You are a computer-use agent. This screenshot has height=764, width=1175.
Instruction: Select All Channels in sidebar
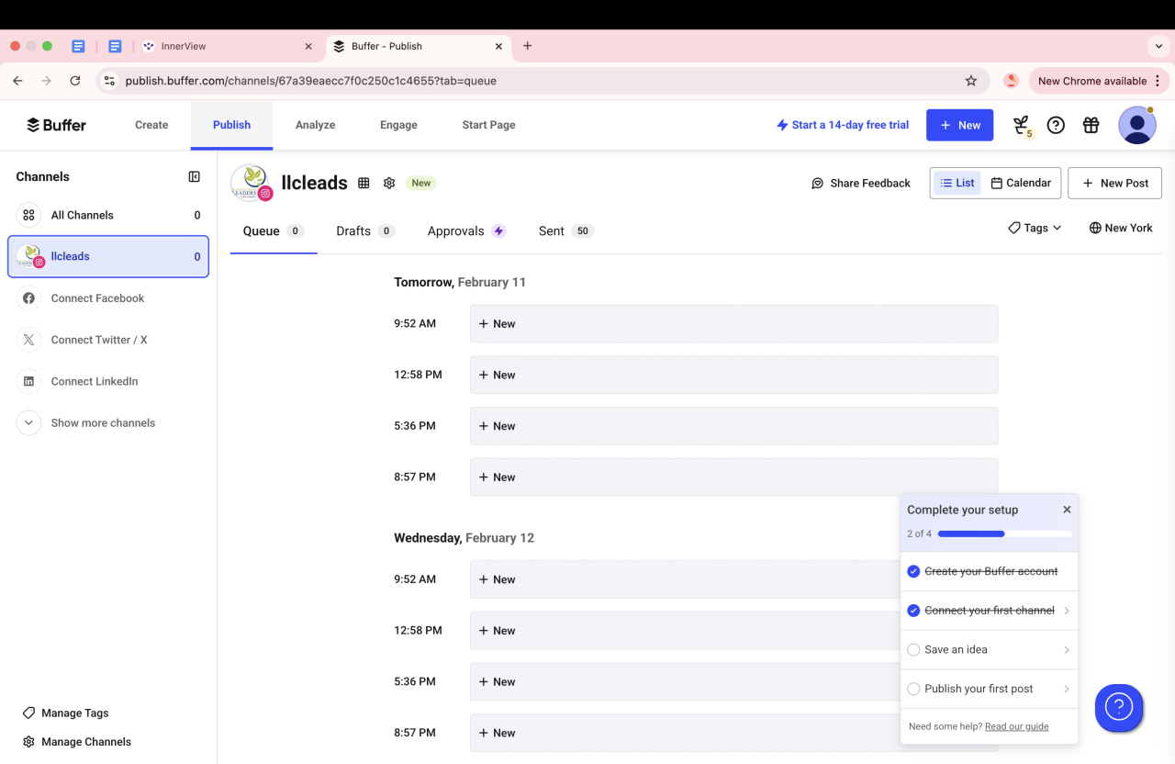pyautogui.click(x=108, y=215)
